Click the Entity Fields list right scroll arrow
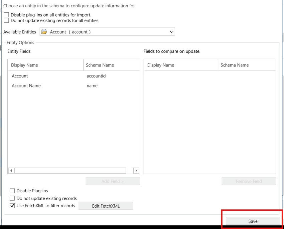The width and height of the screenshot is (284, 229). [x=136, y=170]
